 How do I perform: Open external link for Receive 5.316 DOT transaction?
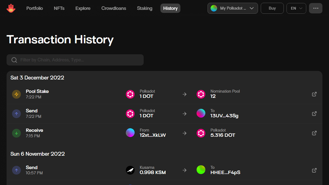pyautogui.click(x=314, y=133)
